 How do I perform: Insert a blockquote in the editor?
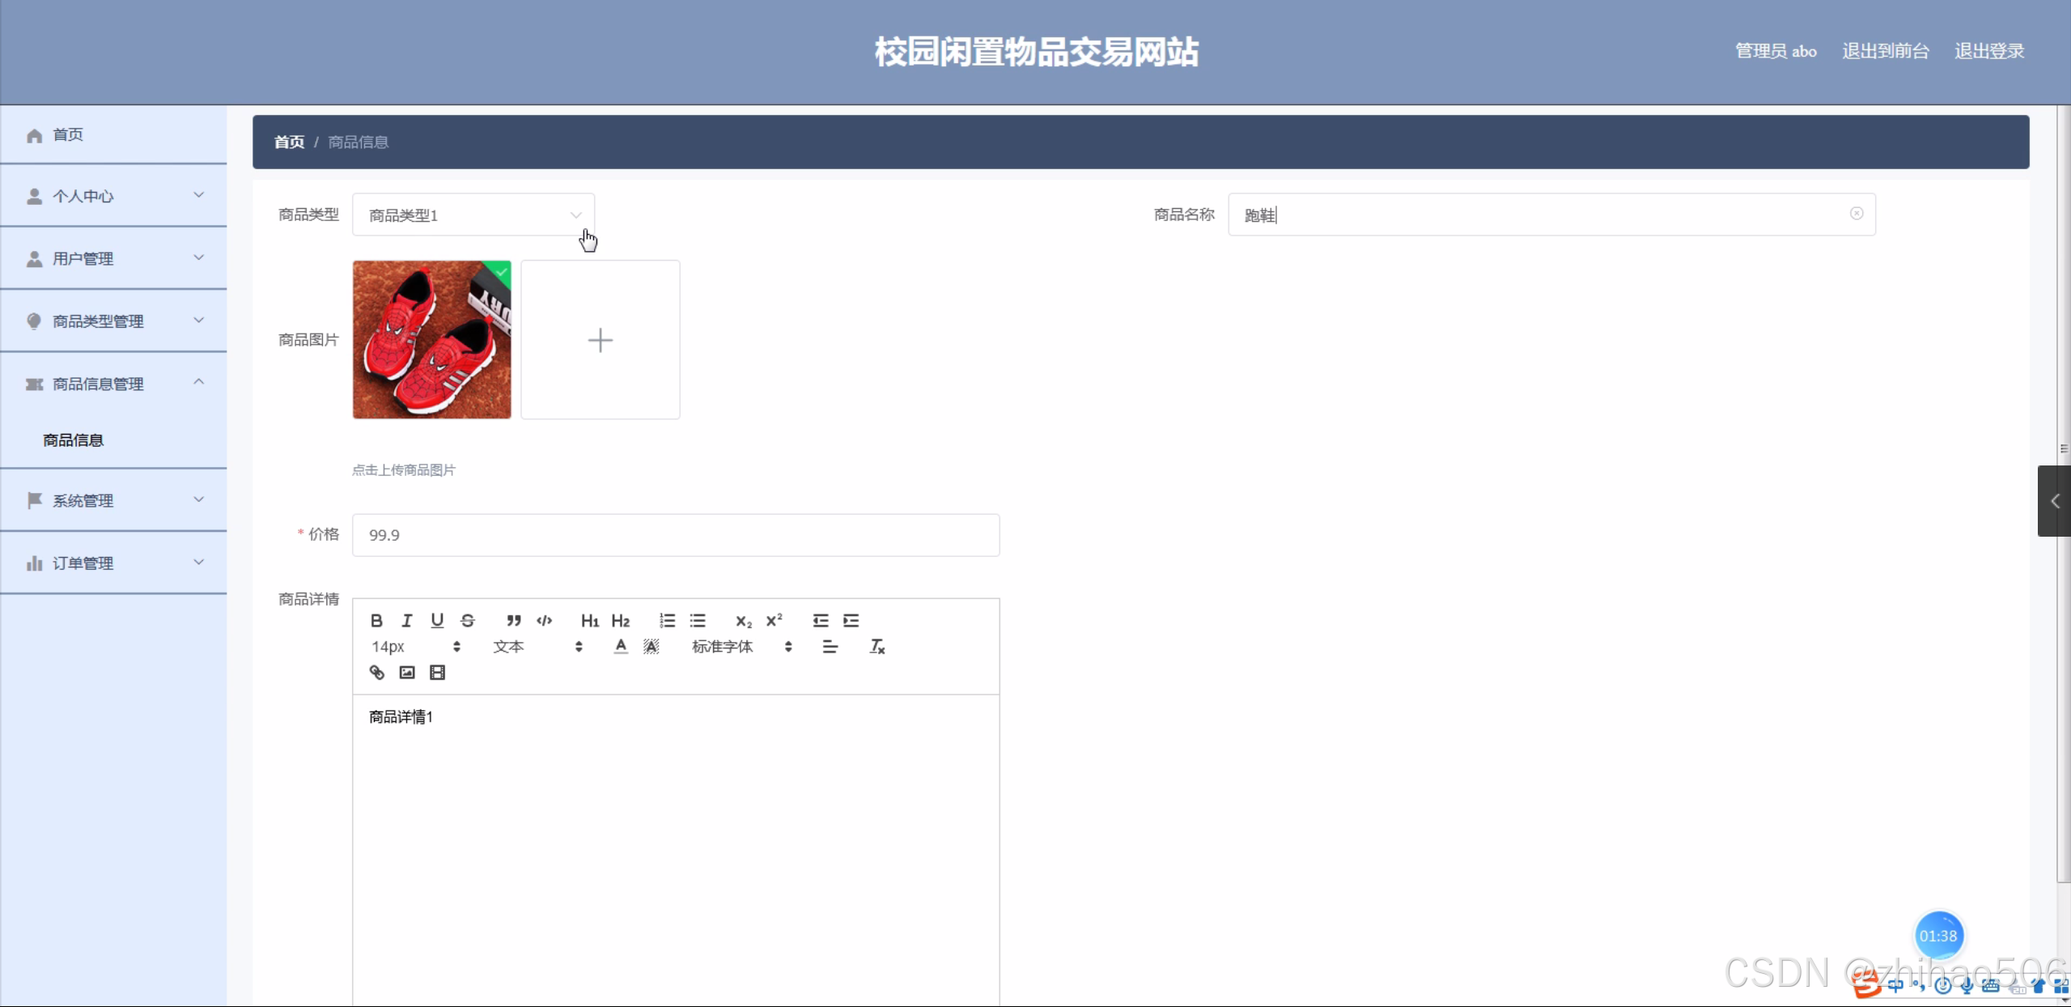(x=514, y=621)
